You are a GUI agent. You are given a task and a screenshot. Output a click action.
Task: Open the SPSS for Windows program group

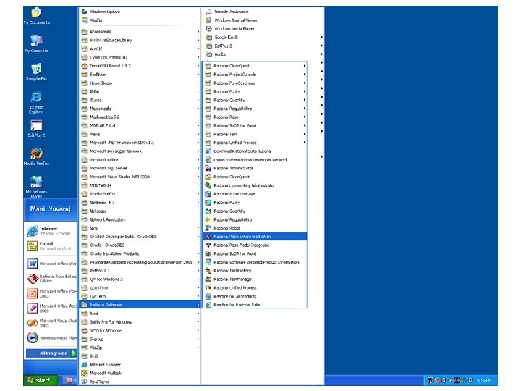pyautogui.click(x=140, y=330)
